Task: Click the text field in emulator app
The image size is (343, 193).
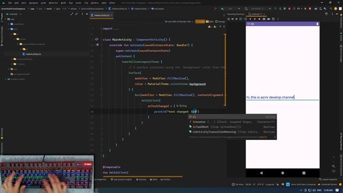Action: [x=282, y=97]
